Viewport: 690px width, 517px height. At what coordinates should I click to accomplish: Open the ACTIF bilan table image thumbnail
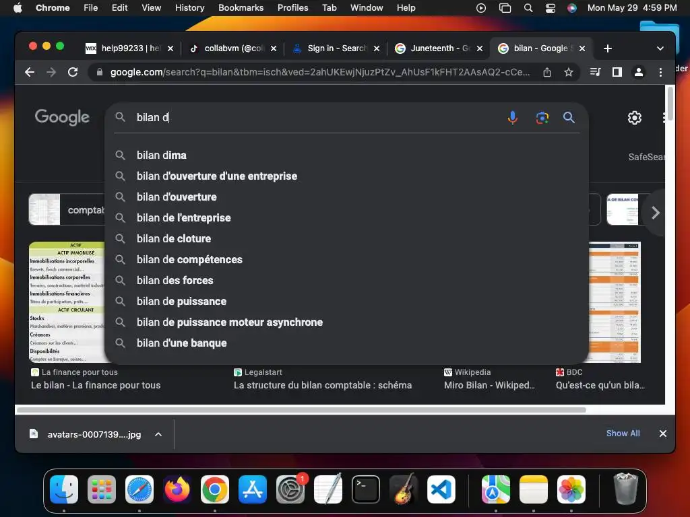pyautogui.click(x=67, y=302)
